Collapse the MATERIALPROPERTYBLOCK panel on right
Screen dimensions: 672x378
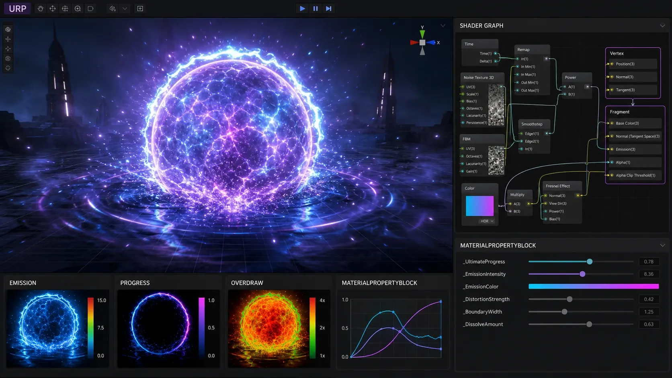pos(662,245)
